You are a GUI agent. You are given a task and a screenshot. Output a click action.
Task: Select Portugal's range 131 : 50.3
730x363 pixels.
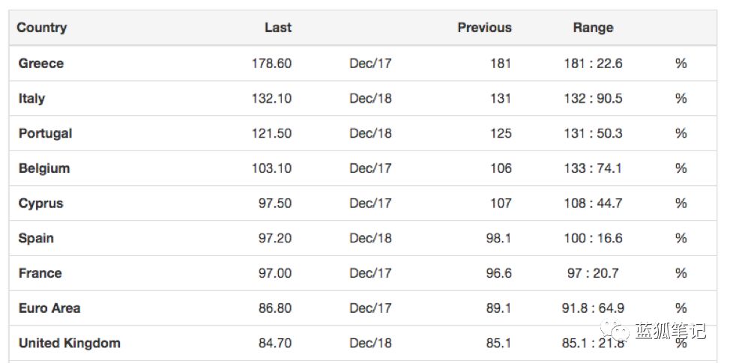(x=593, y=133)
